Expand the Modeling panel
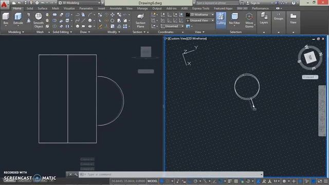The width and height of the screenshot is (329, 185). coord(16,32)
